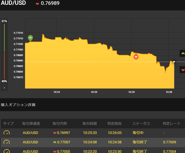Screen dimensions: 185x153
Task: Click the red down arrow beside 0.76989
Action: 37,3
